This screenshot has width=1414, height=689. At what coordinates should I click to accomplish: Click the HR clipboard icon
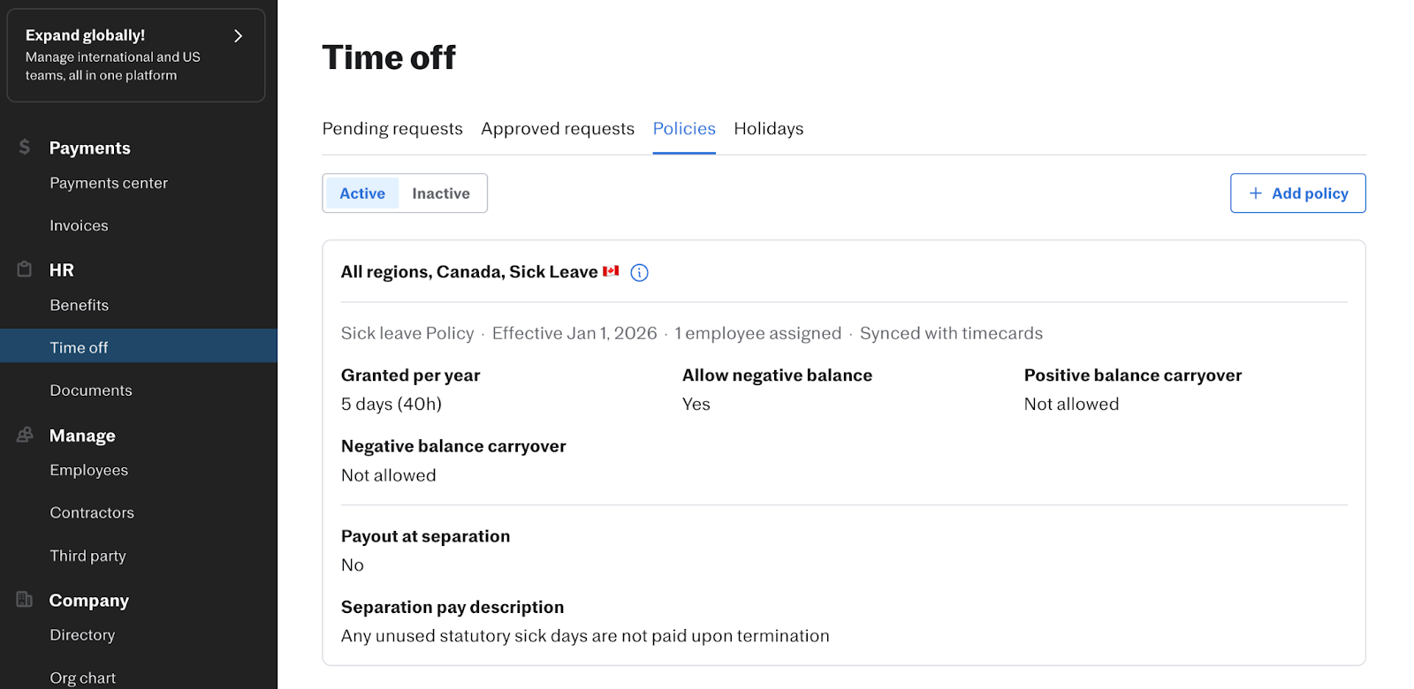25,269
